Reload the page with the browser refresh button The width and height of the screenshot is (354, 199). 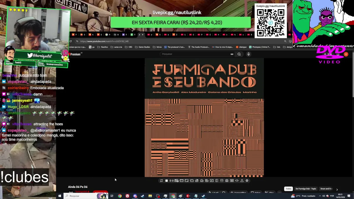tap(71, 41)
